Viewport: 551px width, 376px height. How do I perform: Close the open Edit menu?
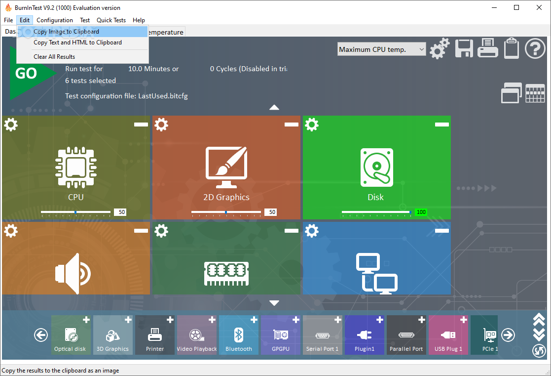[25, 20]
